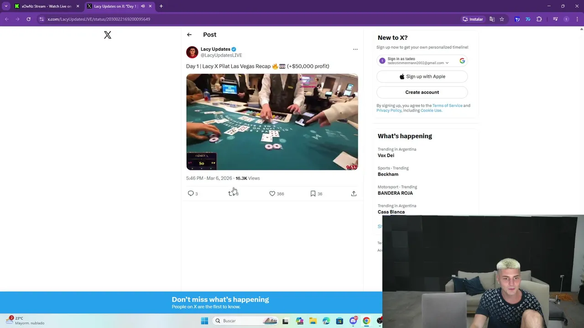
Task: Click Sign up with Apple
Action: click(x=422, y=77)
